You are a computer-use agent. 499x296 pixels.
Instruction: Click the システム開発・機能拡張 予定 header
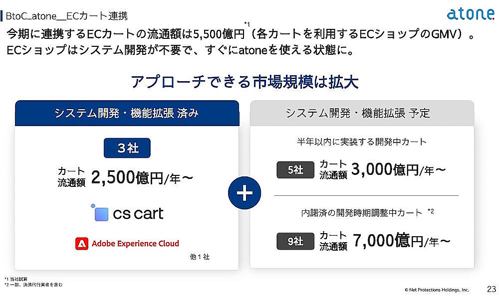[x=362, y=113]
